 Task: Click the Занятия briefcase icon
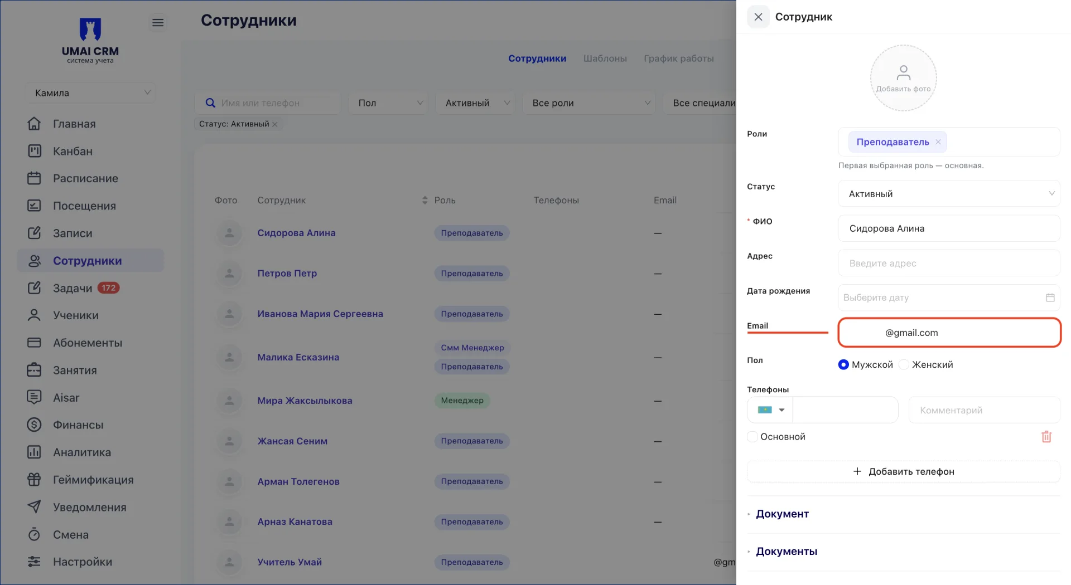[34, 370]
